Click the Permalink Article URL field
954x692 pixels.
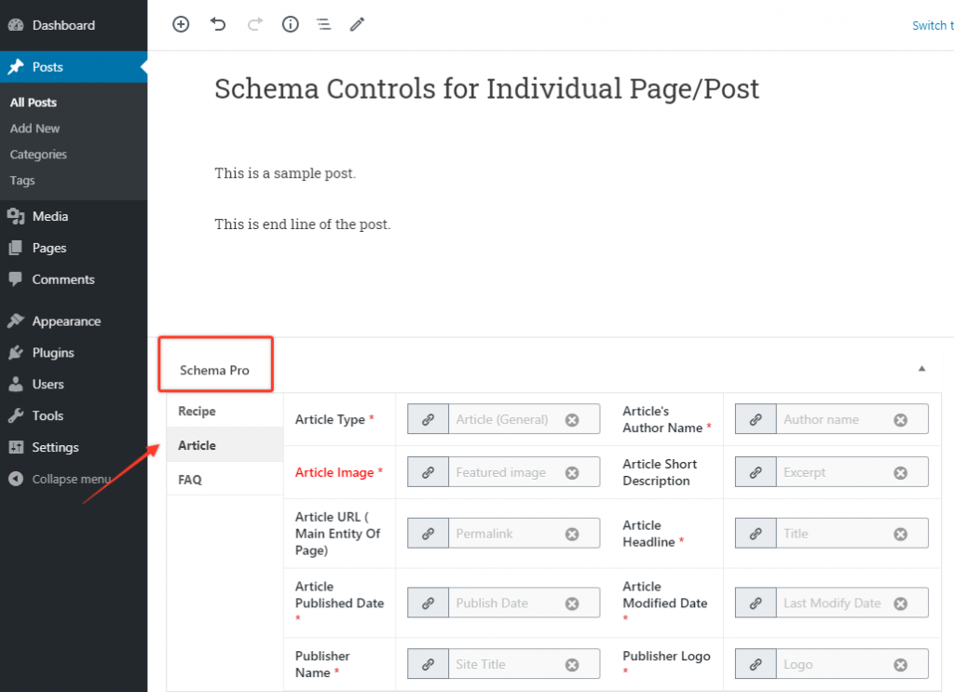pos(503,535)
